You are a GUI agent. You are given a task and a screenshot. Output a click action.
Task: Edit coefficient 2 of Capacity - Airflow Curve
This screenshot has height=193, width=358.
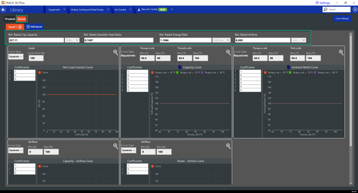coord(25,169)
